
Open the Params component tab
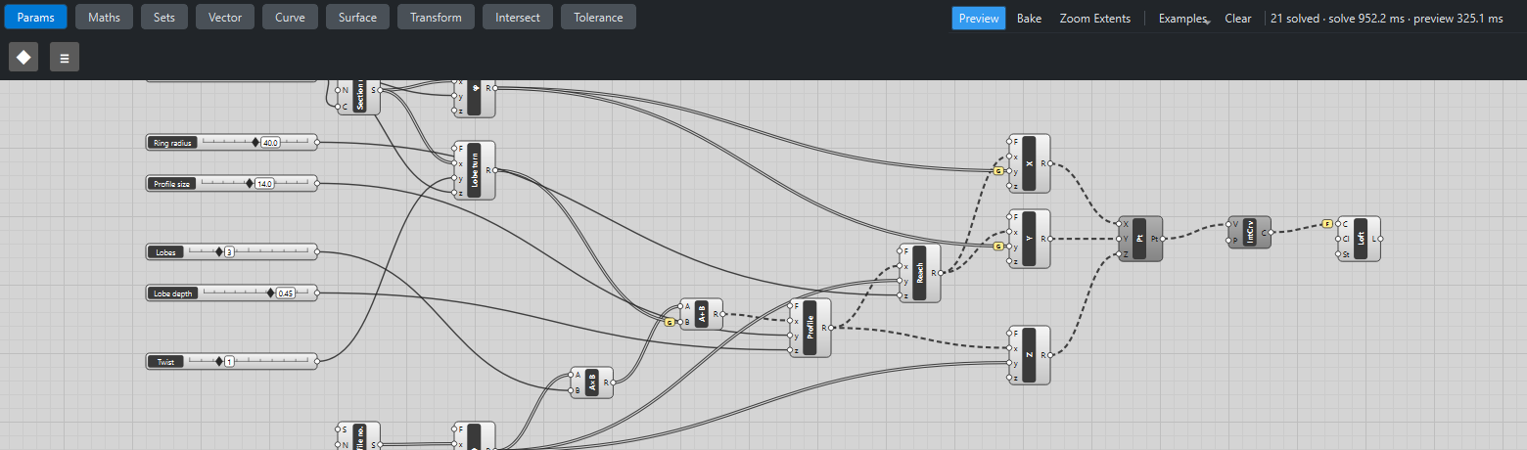pyautogui.click(x=35, y=18)
